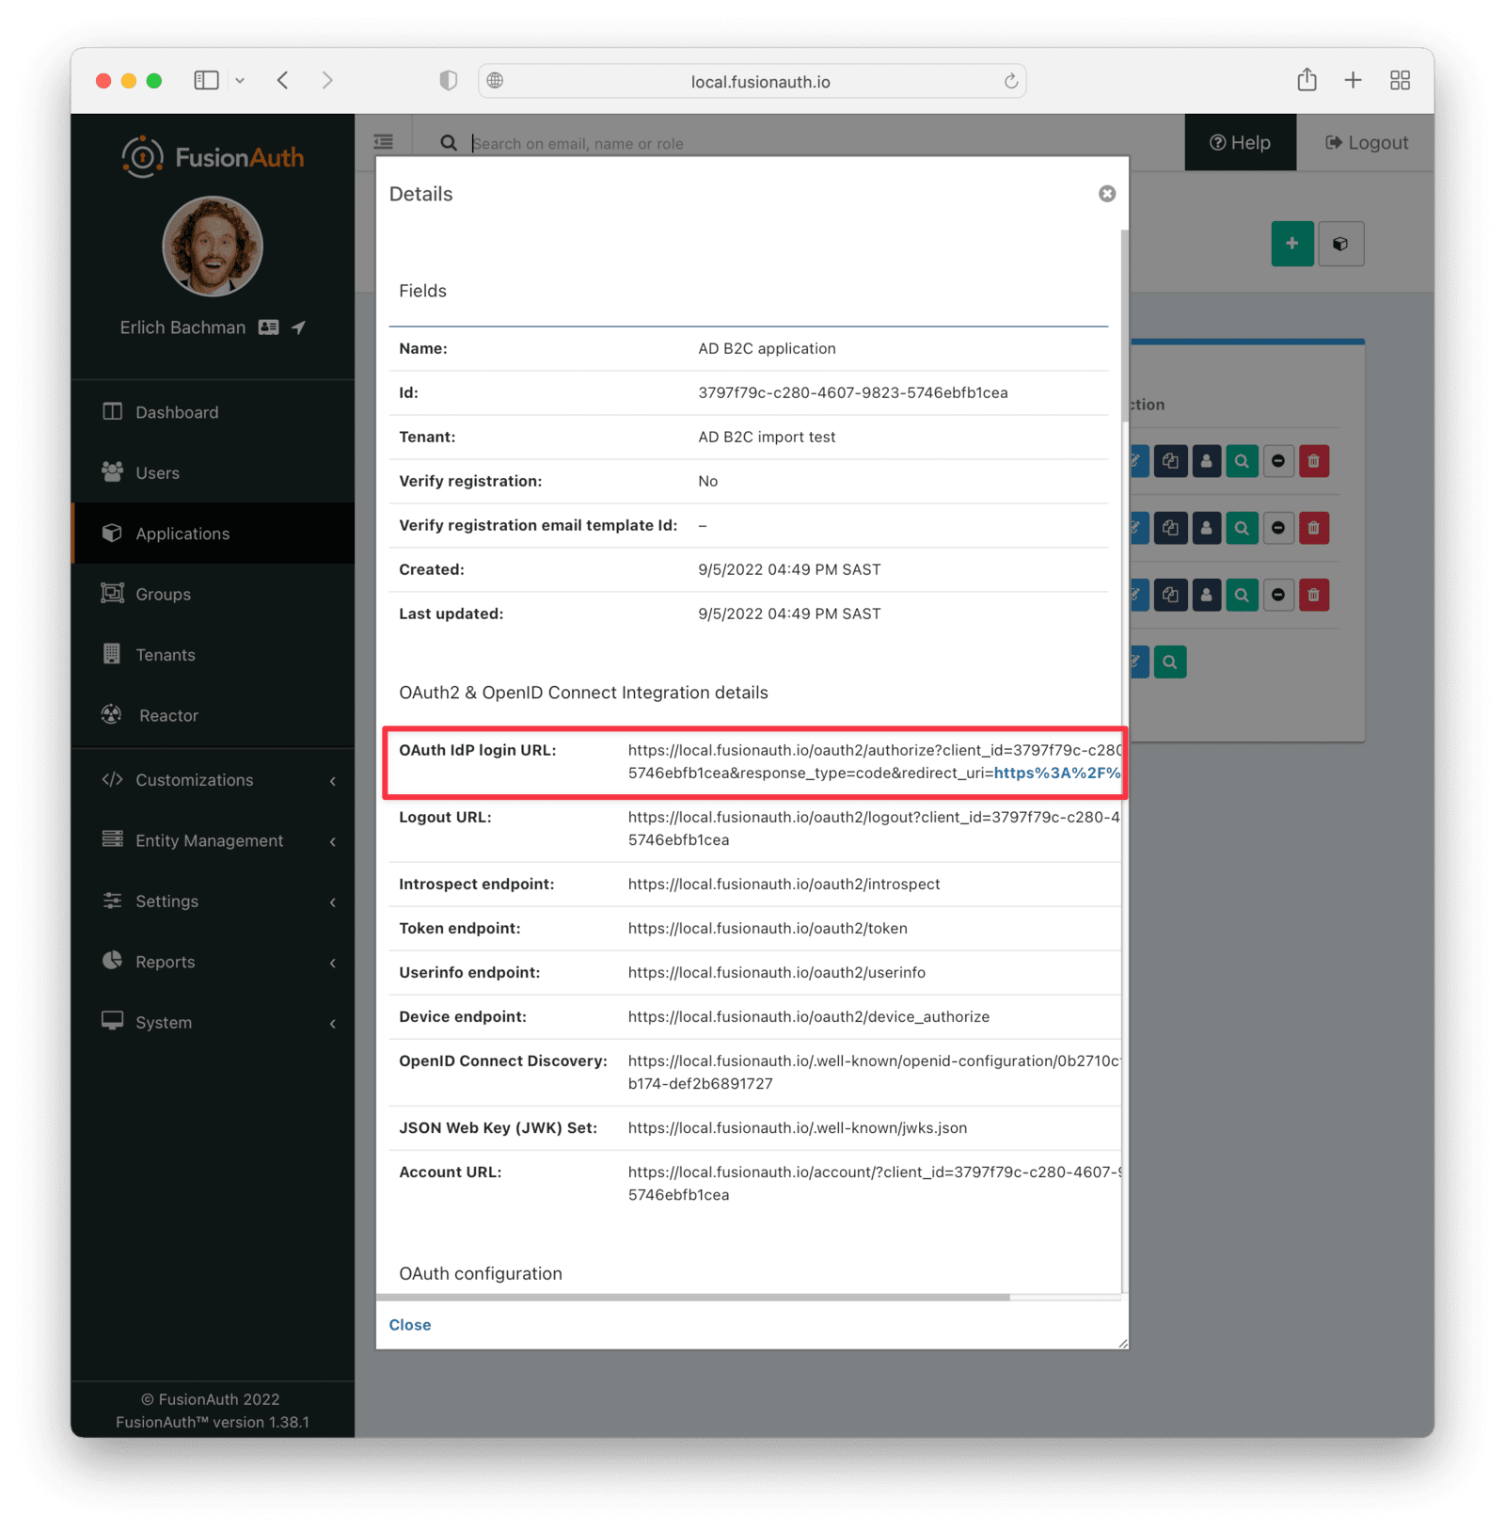1505x1531 pixels.
Task: Open Erlich Bachman's avatar picture
Action: [x=213, y=247]
